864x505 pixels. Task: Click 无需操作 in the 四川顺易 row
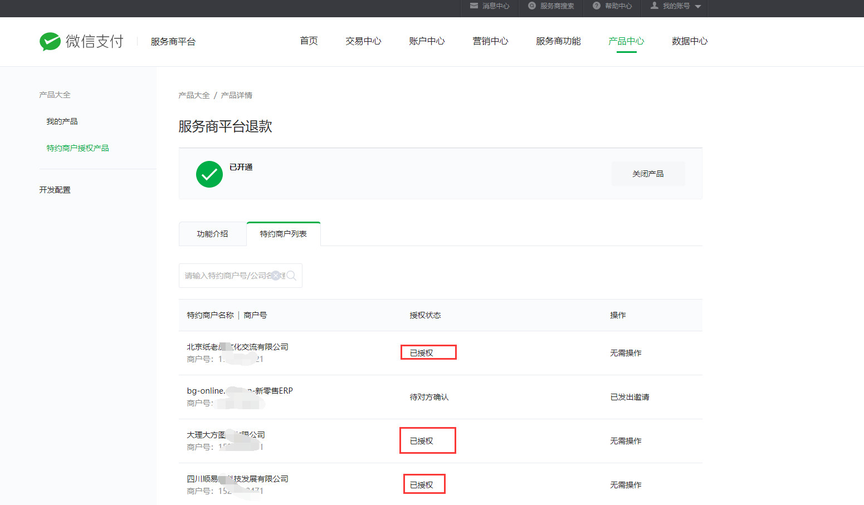(x=626, y=485)
